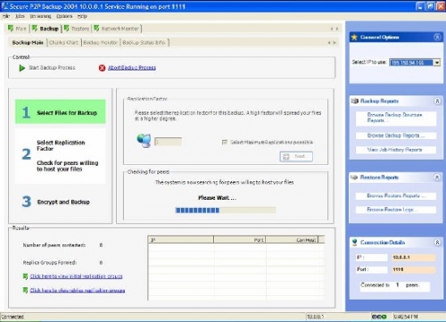The width and height of the screenshot is (446, 322).
Task: Click the Browse Restore Reports button
Action: point(396,196)
